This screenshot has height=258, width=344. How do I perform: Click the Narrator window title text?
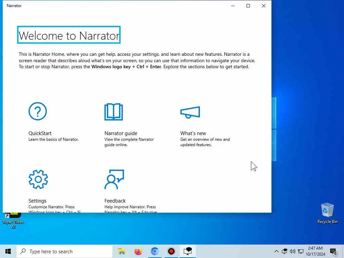click(x=14, y=6)
